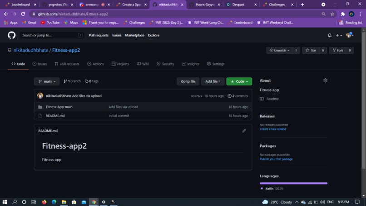Click the README.md file icon
This screenshot has width=366, height=206.
pyautogui.click(x=40, y=116)
